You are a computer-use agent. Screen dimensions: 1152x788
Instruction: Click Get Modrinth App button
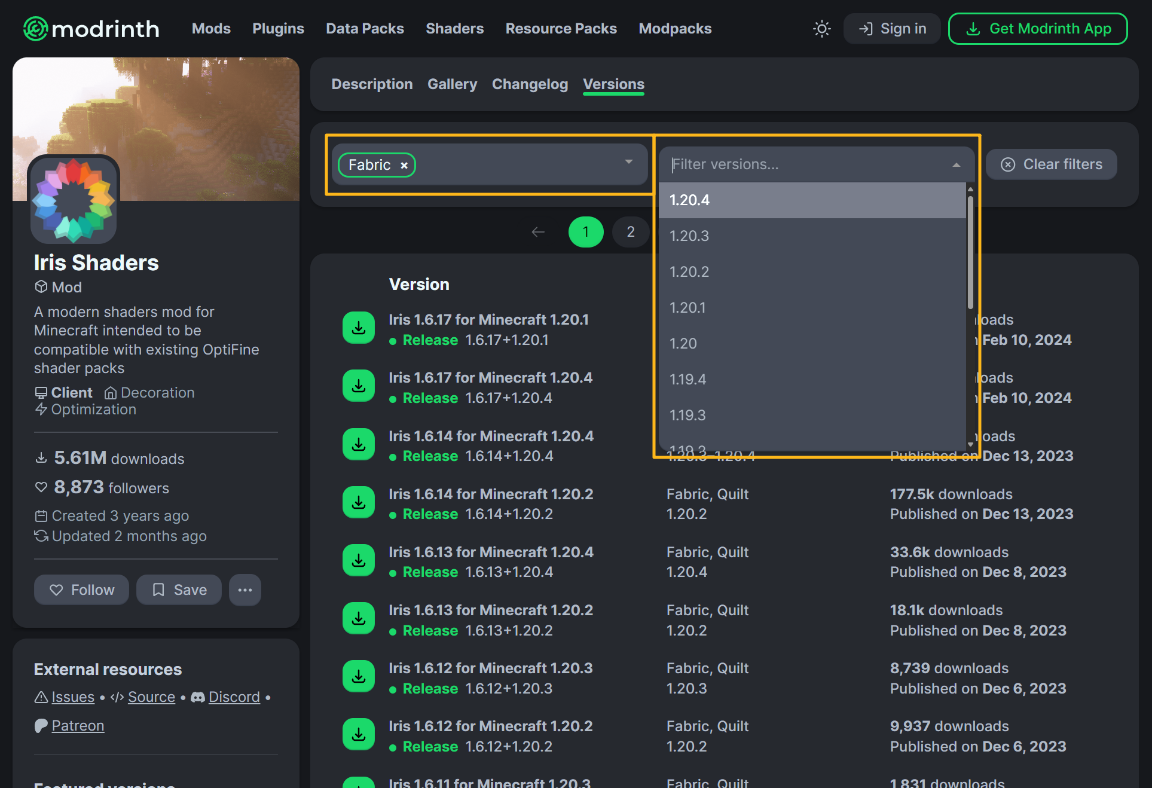coord(1038,29)
